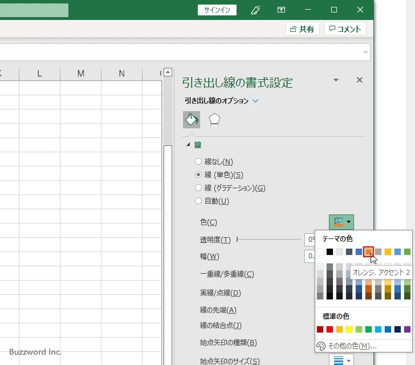Click the 線の先端(A) label
The height and width of the screenshot is (365, 415).
tap(218, 310)
